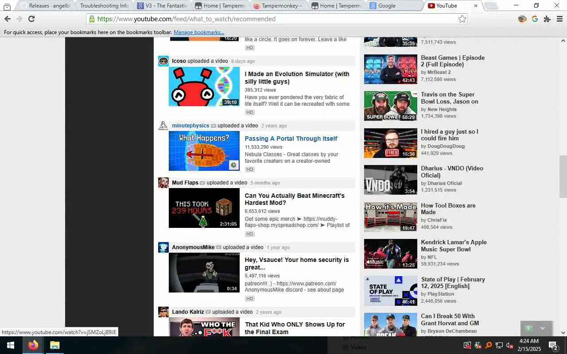The height and width of the screenshot is (354, 567).
Task: Open 'Can You Actually Beat Minecraft's Hardest Mod?'
Action: coord(295,199)
